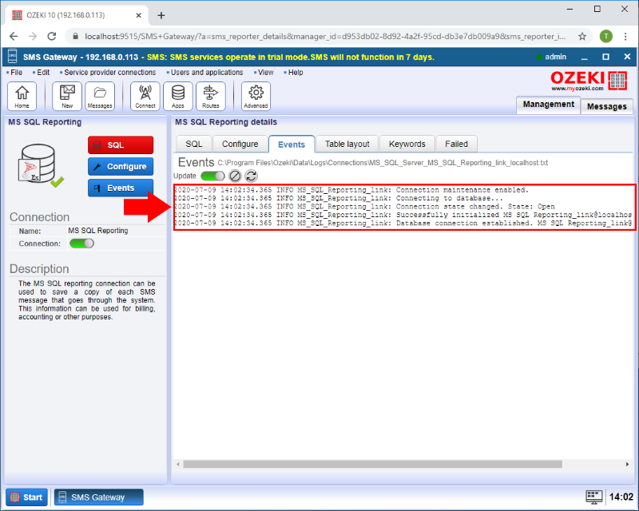Click the taskbar clock showing 14:02
The width and height of the screenshot is (639, 511).
[x=621, y=497]
